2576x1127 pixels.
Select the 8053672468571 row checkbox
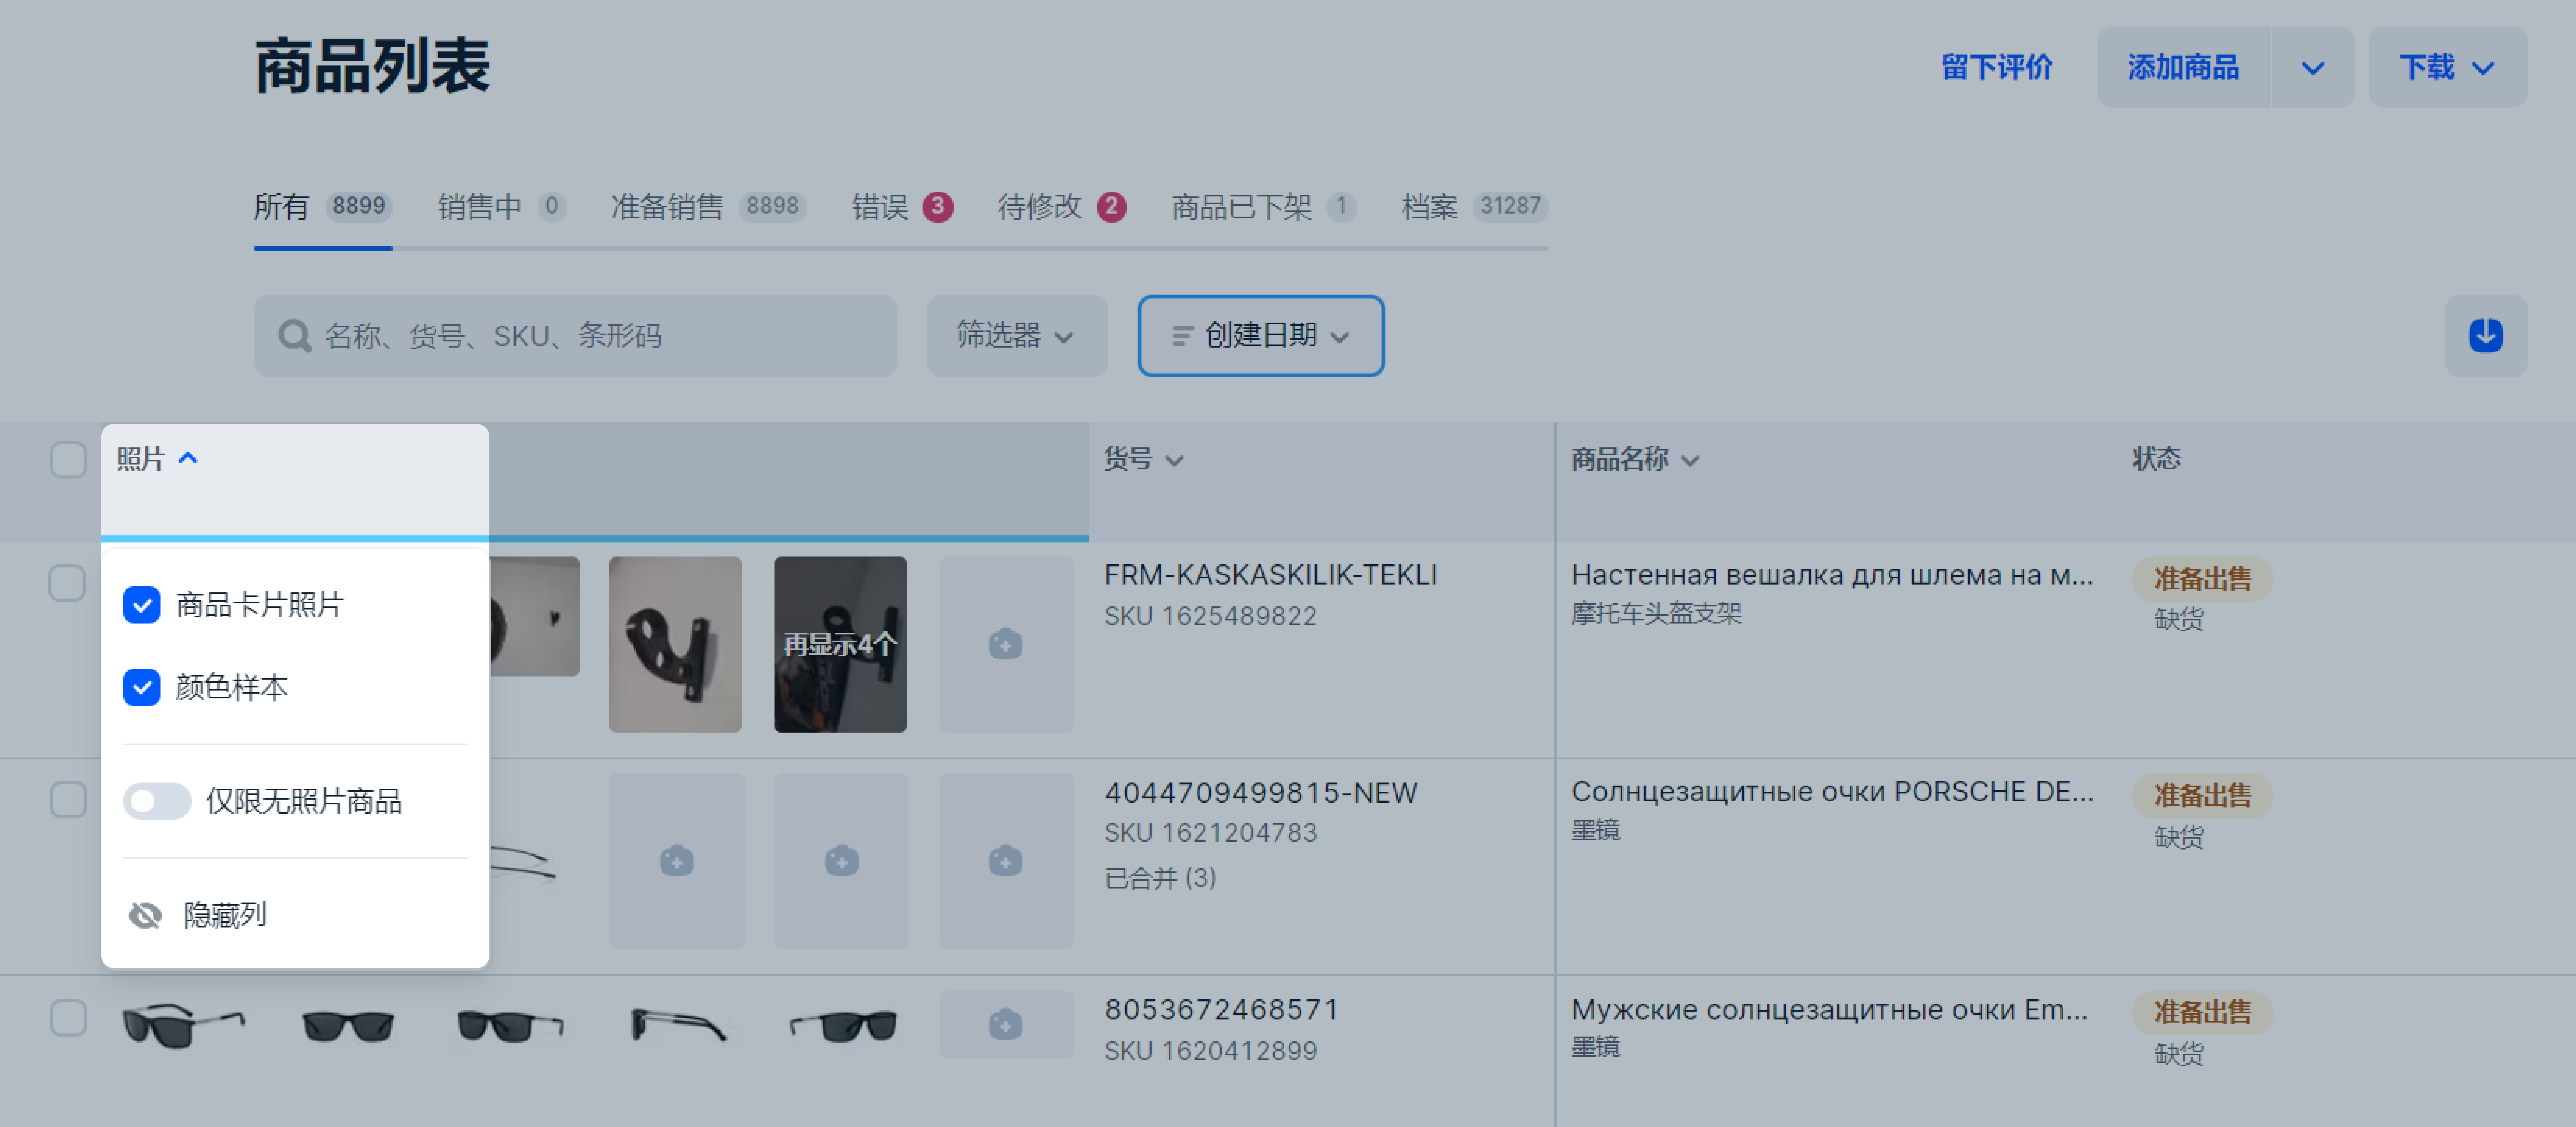point(68,1017)
